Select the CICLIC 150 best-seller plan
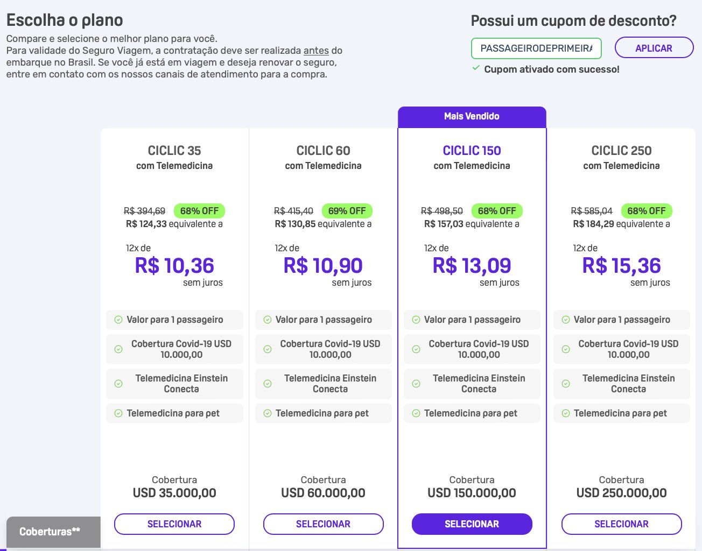 point(472,524)
